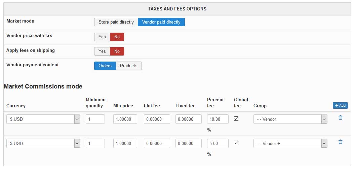Select Store paid directly market mode
Screen dimensions: 355x179
click(x=116, y=22)
